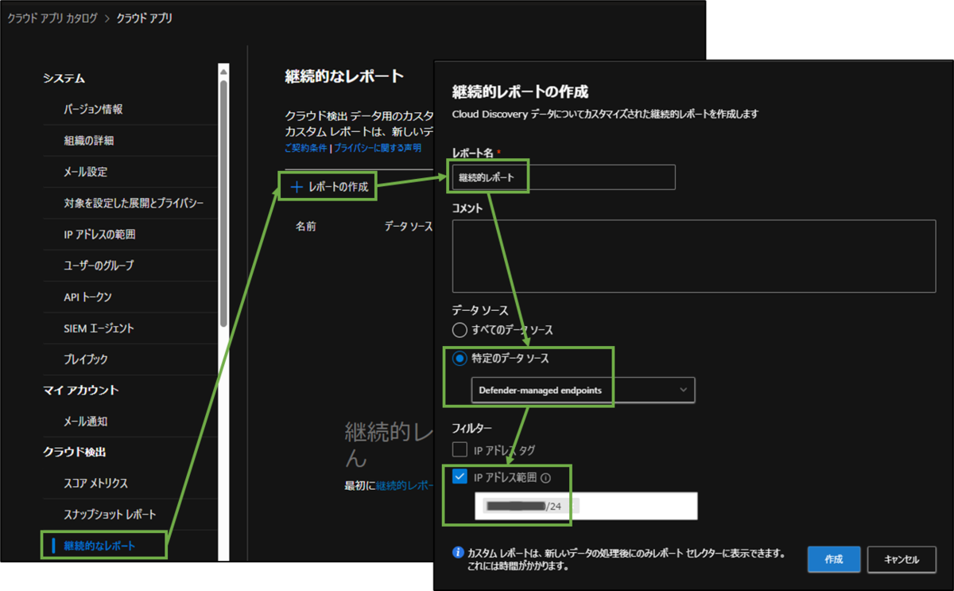Click the 継続的レポートの作成 dialog title
The image size is (954, 591).
tap(519, 91)
